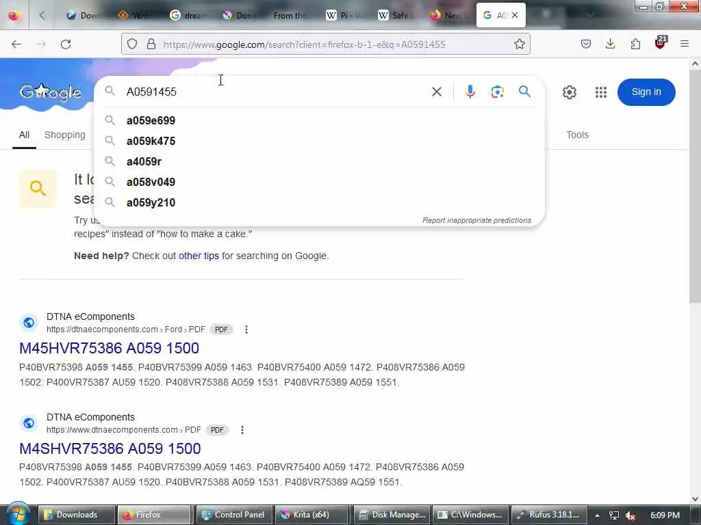
Task: Click the 6:09 PM clock
Action: coord(665,515)
